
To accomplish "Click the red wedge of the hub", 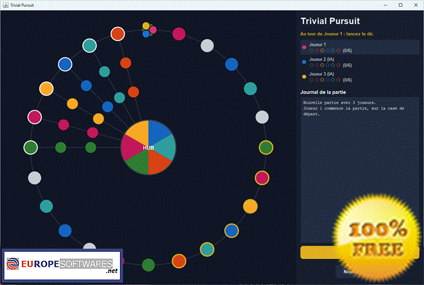I will click(158, 164).
